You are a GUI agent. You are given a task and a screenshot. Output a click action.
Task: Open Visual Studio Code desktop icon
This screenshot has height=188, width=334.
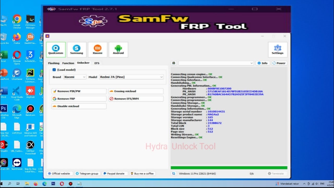coord(17,93)
